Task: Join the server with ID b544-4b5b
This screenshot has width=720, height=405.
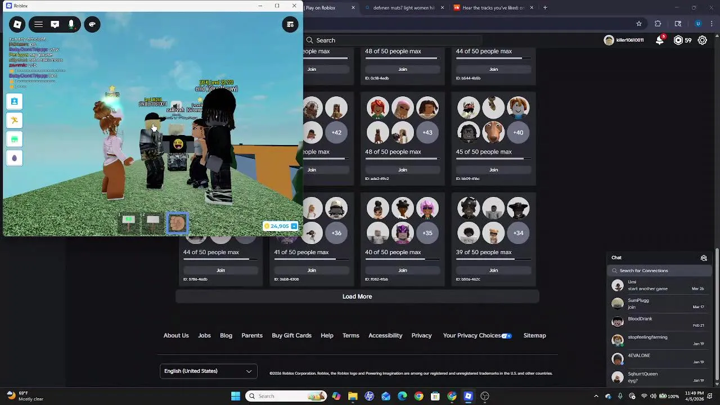Action: 493,69
